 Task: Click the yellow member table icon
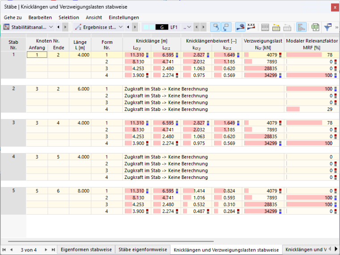[276, 27]
